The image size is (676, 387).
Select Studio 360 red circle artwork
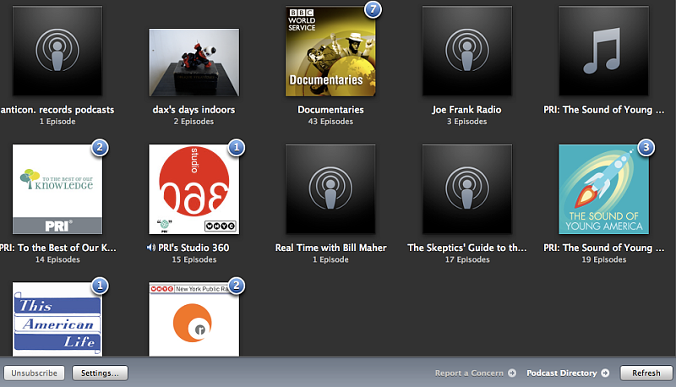[194, 189]
